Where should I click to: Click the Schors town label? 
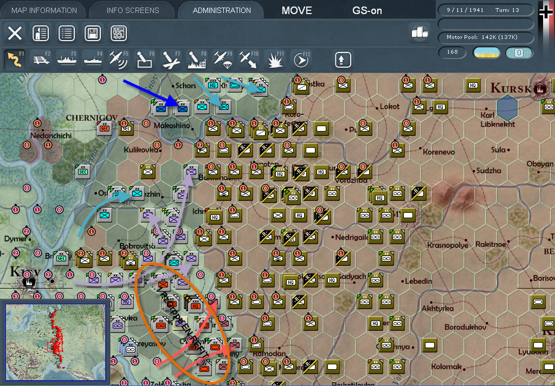coord(186,86)
